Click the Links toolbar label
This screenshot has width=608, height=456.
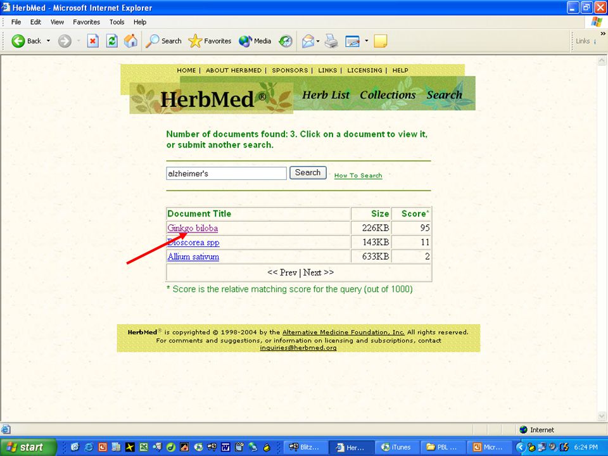[583, 41]
